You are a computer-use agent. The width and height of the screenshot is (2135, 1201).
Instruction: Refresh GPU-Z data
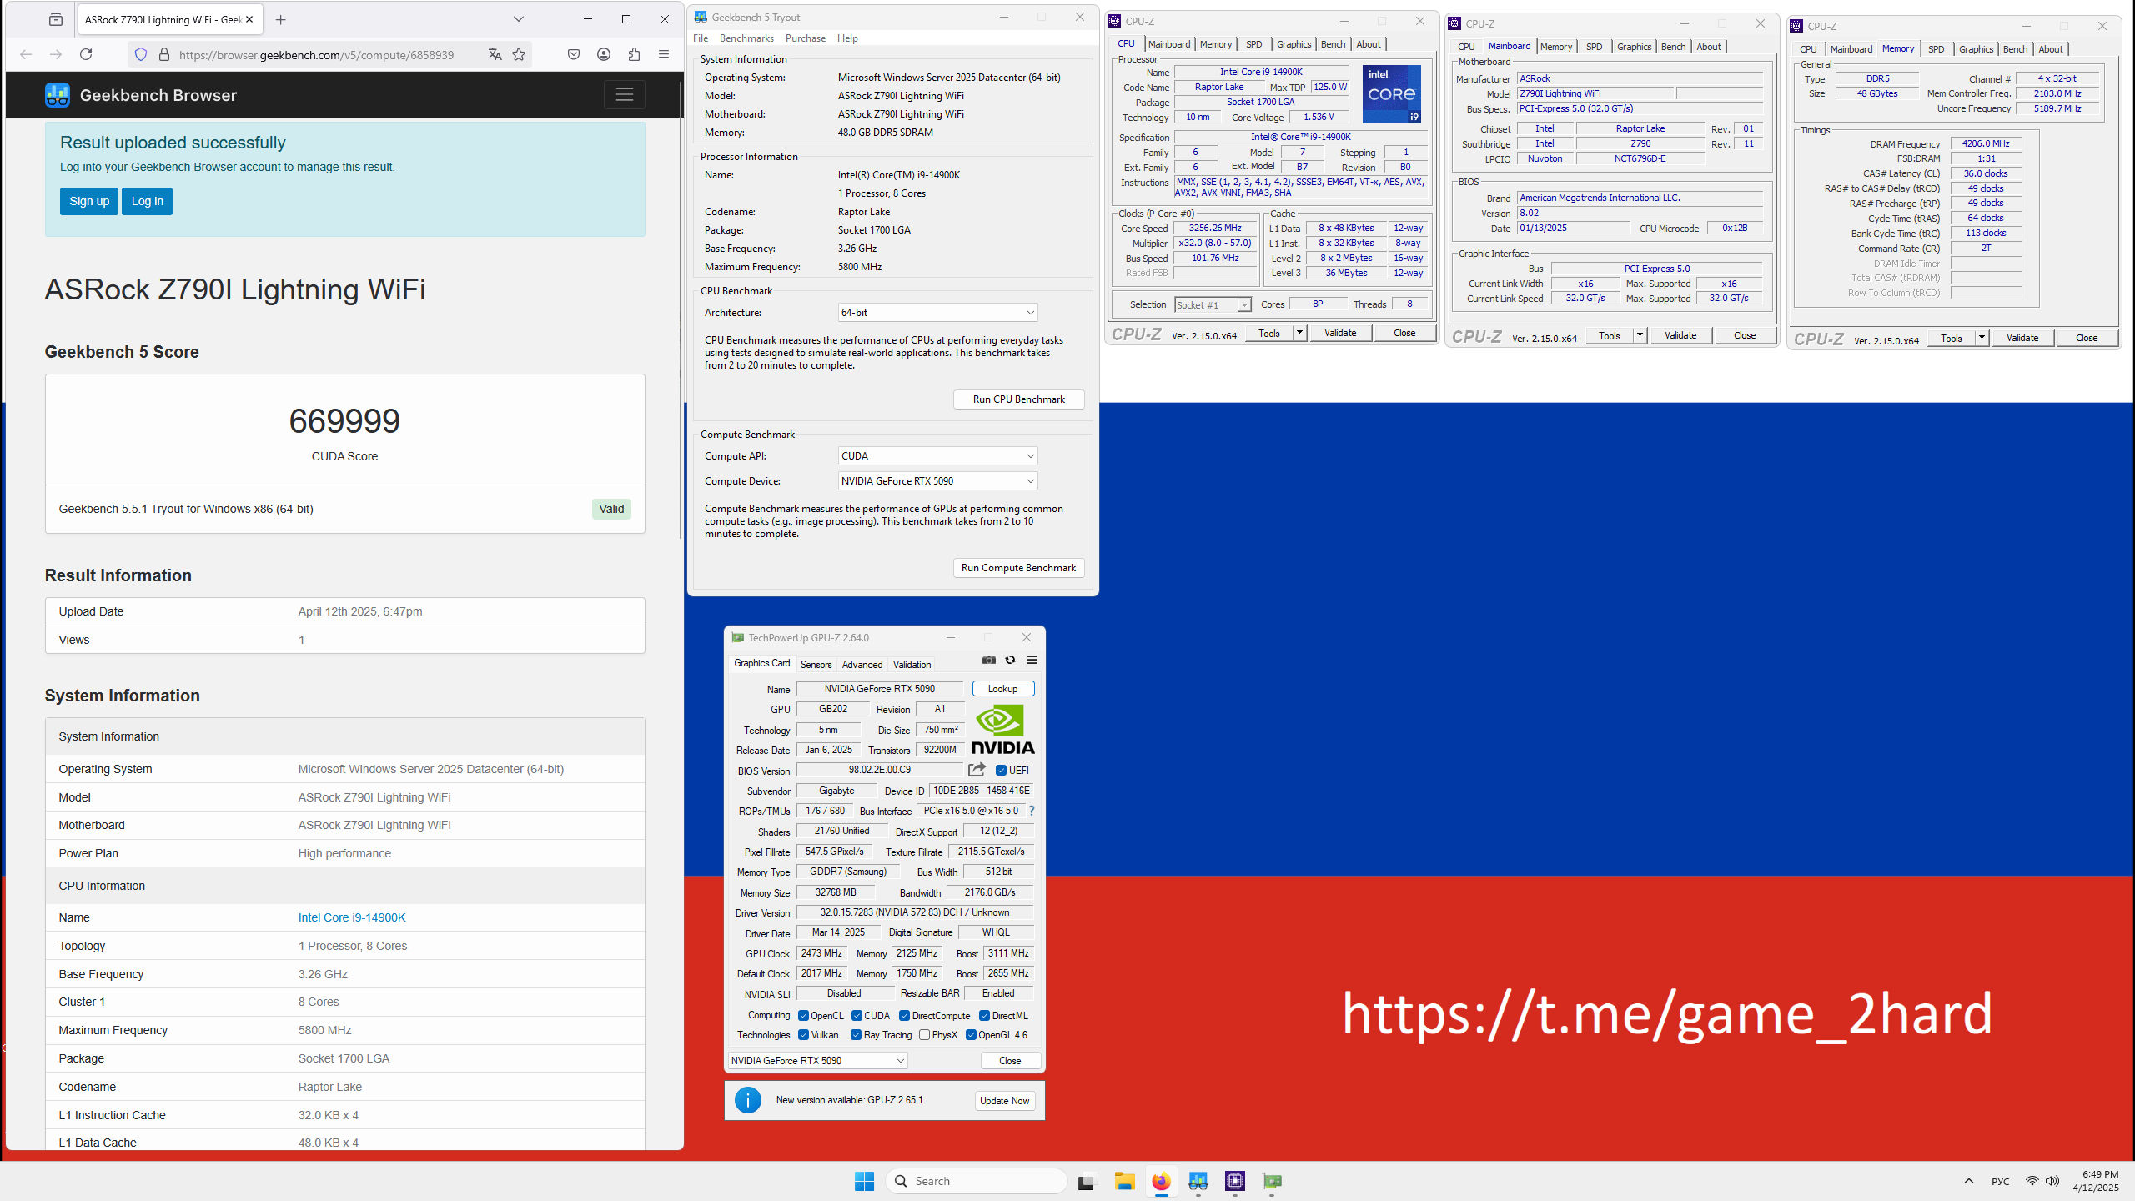click(1011, 660)
